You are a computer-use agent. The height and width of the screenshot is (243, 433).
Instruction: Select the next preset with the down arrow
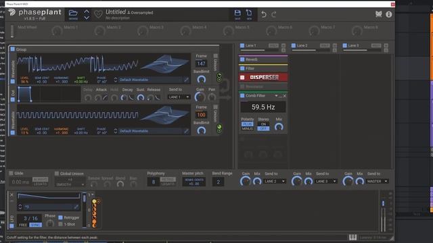click(87, 18)
